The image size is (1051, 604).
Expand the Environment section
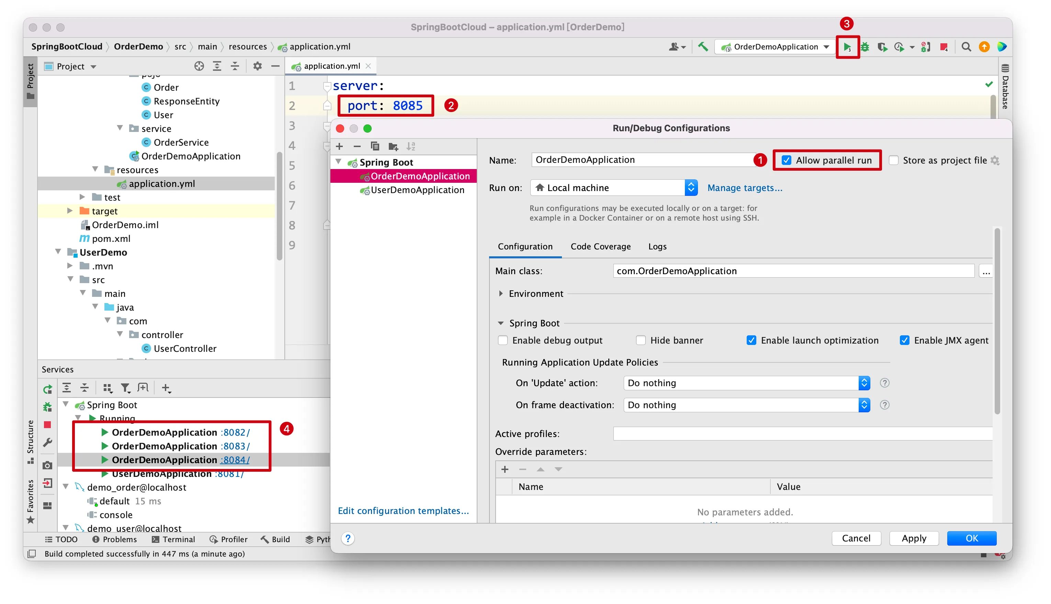click(x=501, y=294)
